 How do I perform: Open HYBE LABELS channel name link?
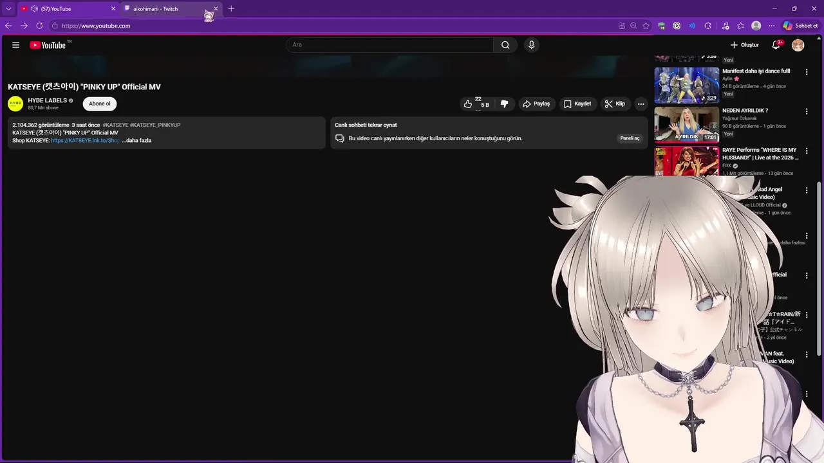[47, 100]
